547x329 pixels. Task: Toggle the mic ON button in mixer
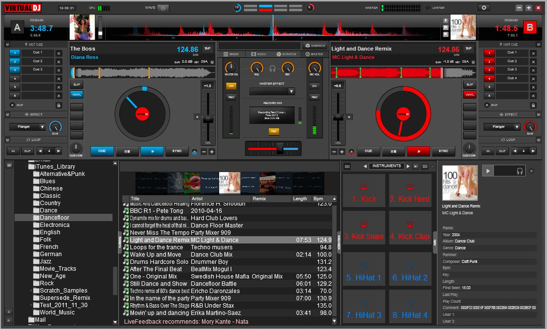(314, 86)
